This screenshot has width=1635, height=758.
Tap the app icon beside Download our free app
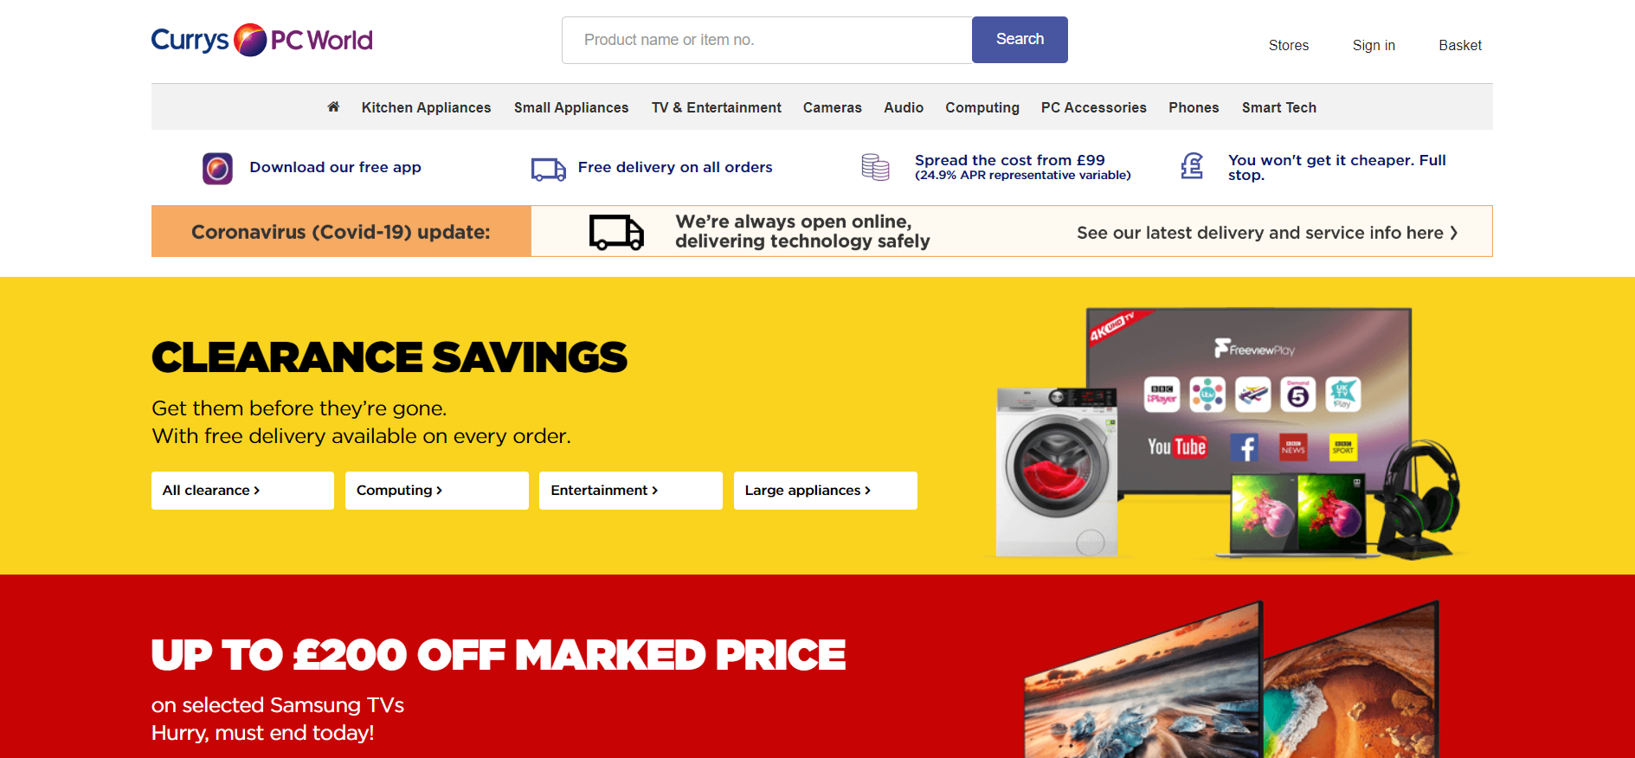tap(217, 169)
